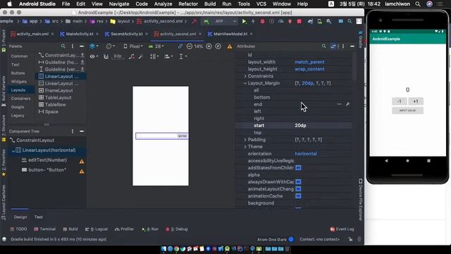Select FrameLayout in Palette list
Viewport: 451px width, 254px height.
pos(59,90)
